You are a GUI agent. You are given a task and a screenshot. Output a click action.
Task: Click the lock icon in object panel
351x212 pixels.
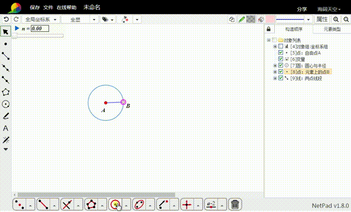click(269, 29)
